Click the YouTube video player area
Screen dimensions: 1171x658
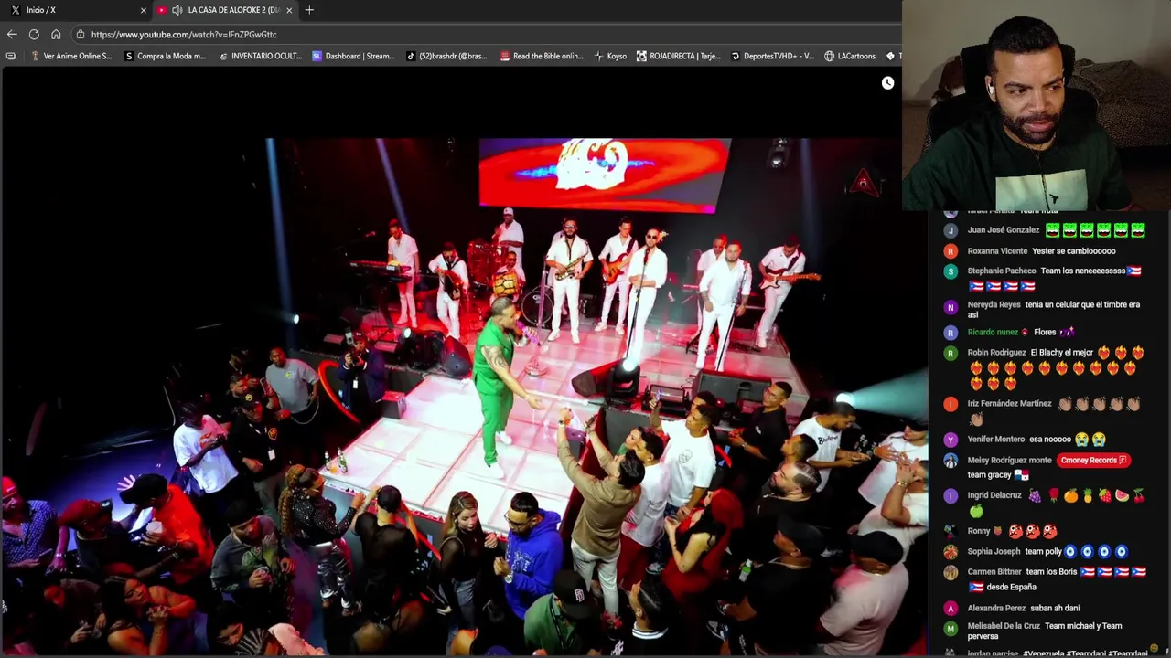464,361
